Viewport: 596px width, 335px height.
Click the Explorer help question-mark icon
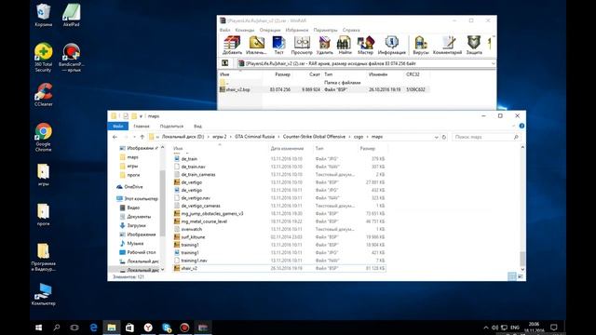point(521,126)
